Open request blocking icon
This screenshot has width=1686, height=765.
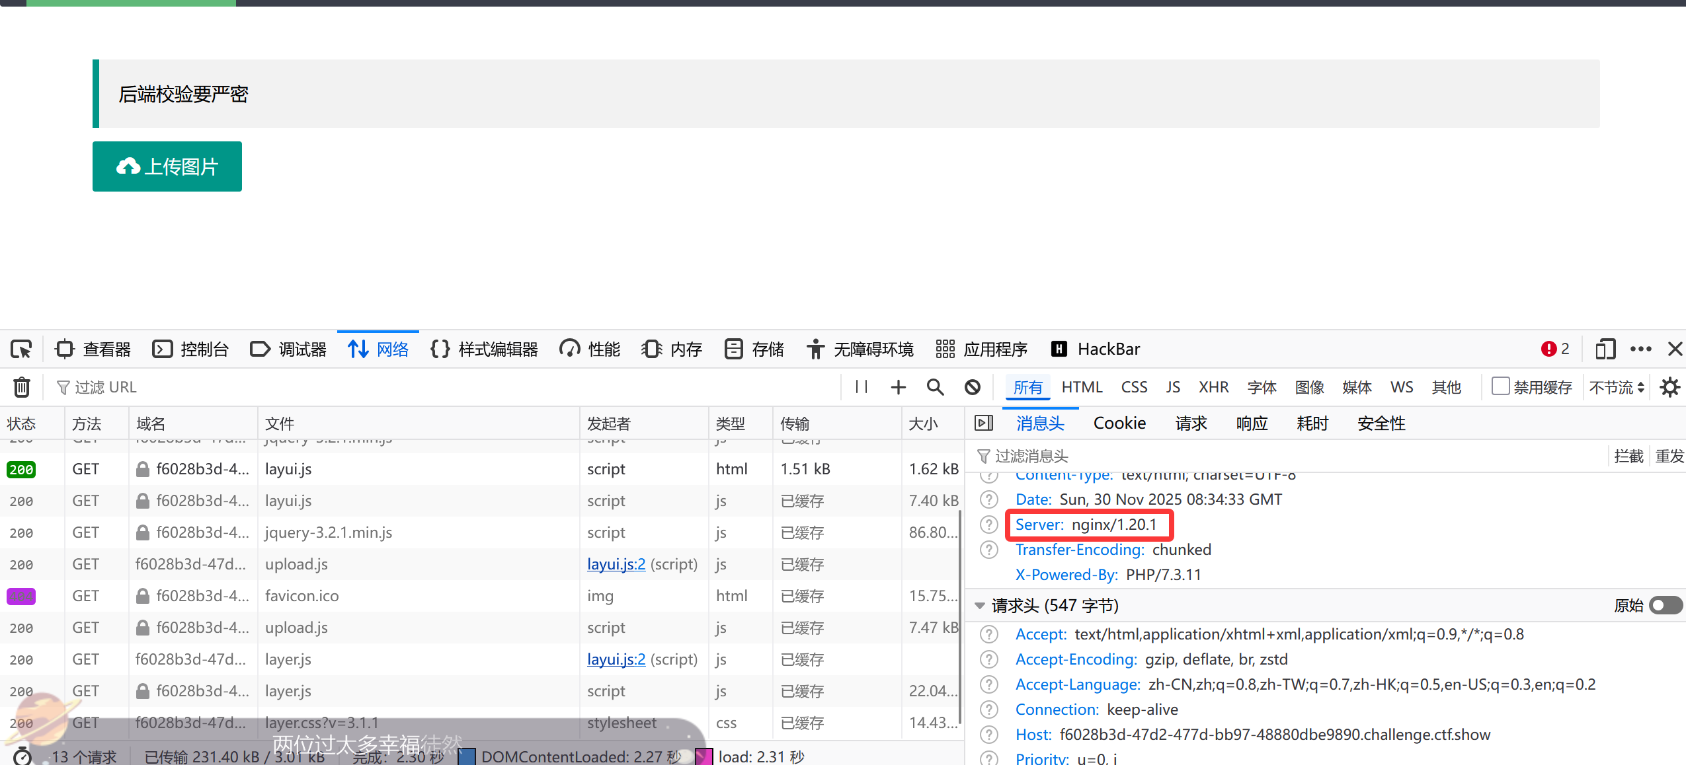coord(972,387)
